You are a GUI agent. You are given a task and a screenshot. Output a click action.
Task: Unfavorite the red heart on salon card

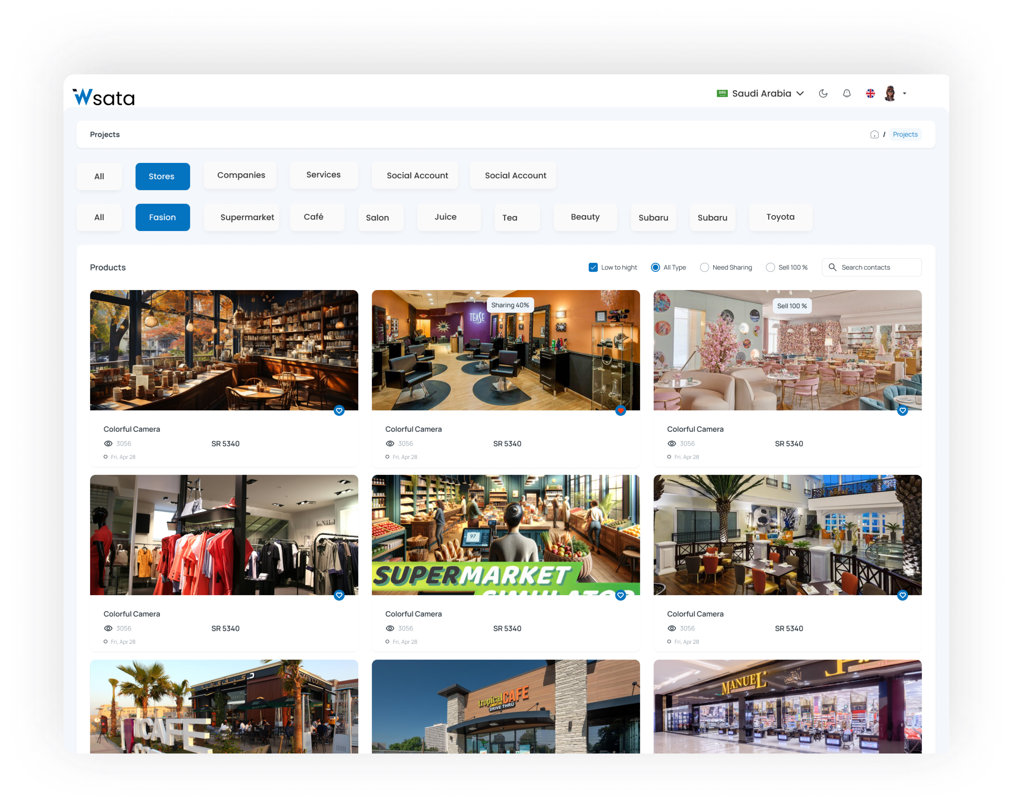[620, 411]
